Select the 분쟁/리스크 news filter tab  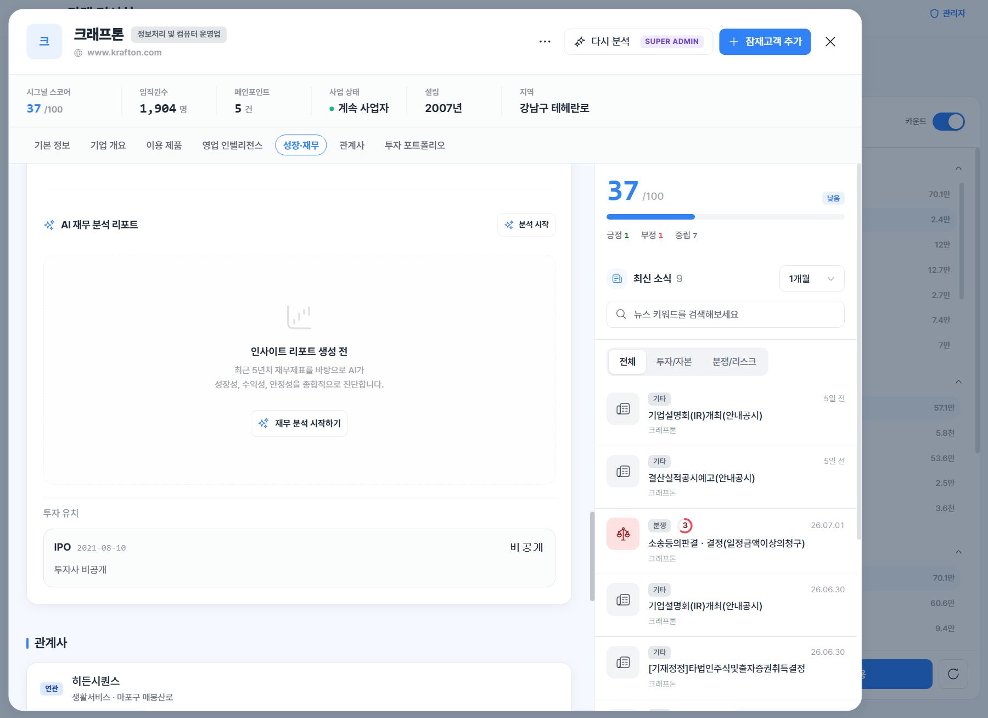point(734,362)
